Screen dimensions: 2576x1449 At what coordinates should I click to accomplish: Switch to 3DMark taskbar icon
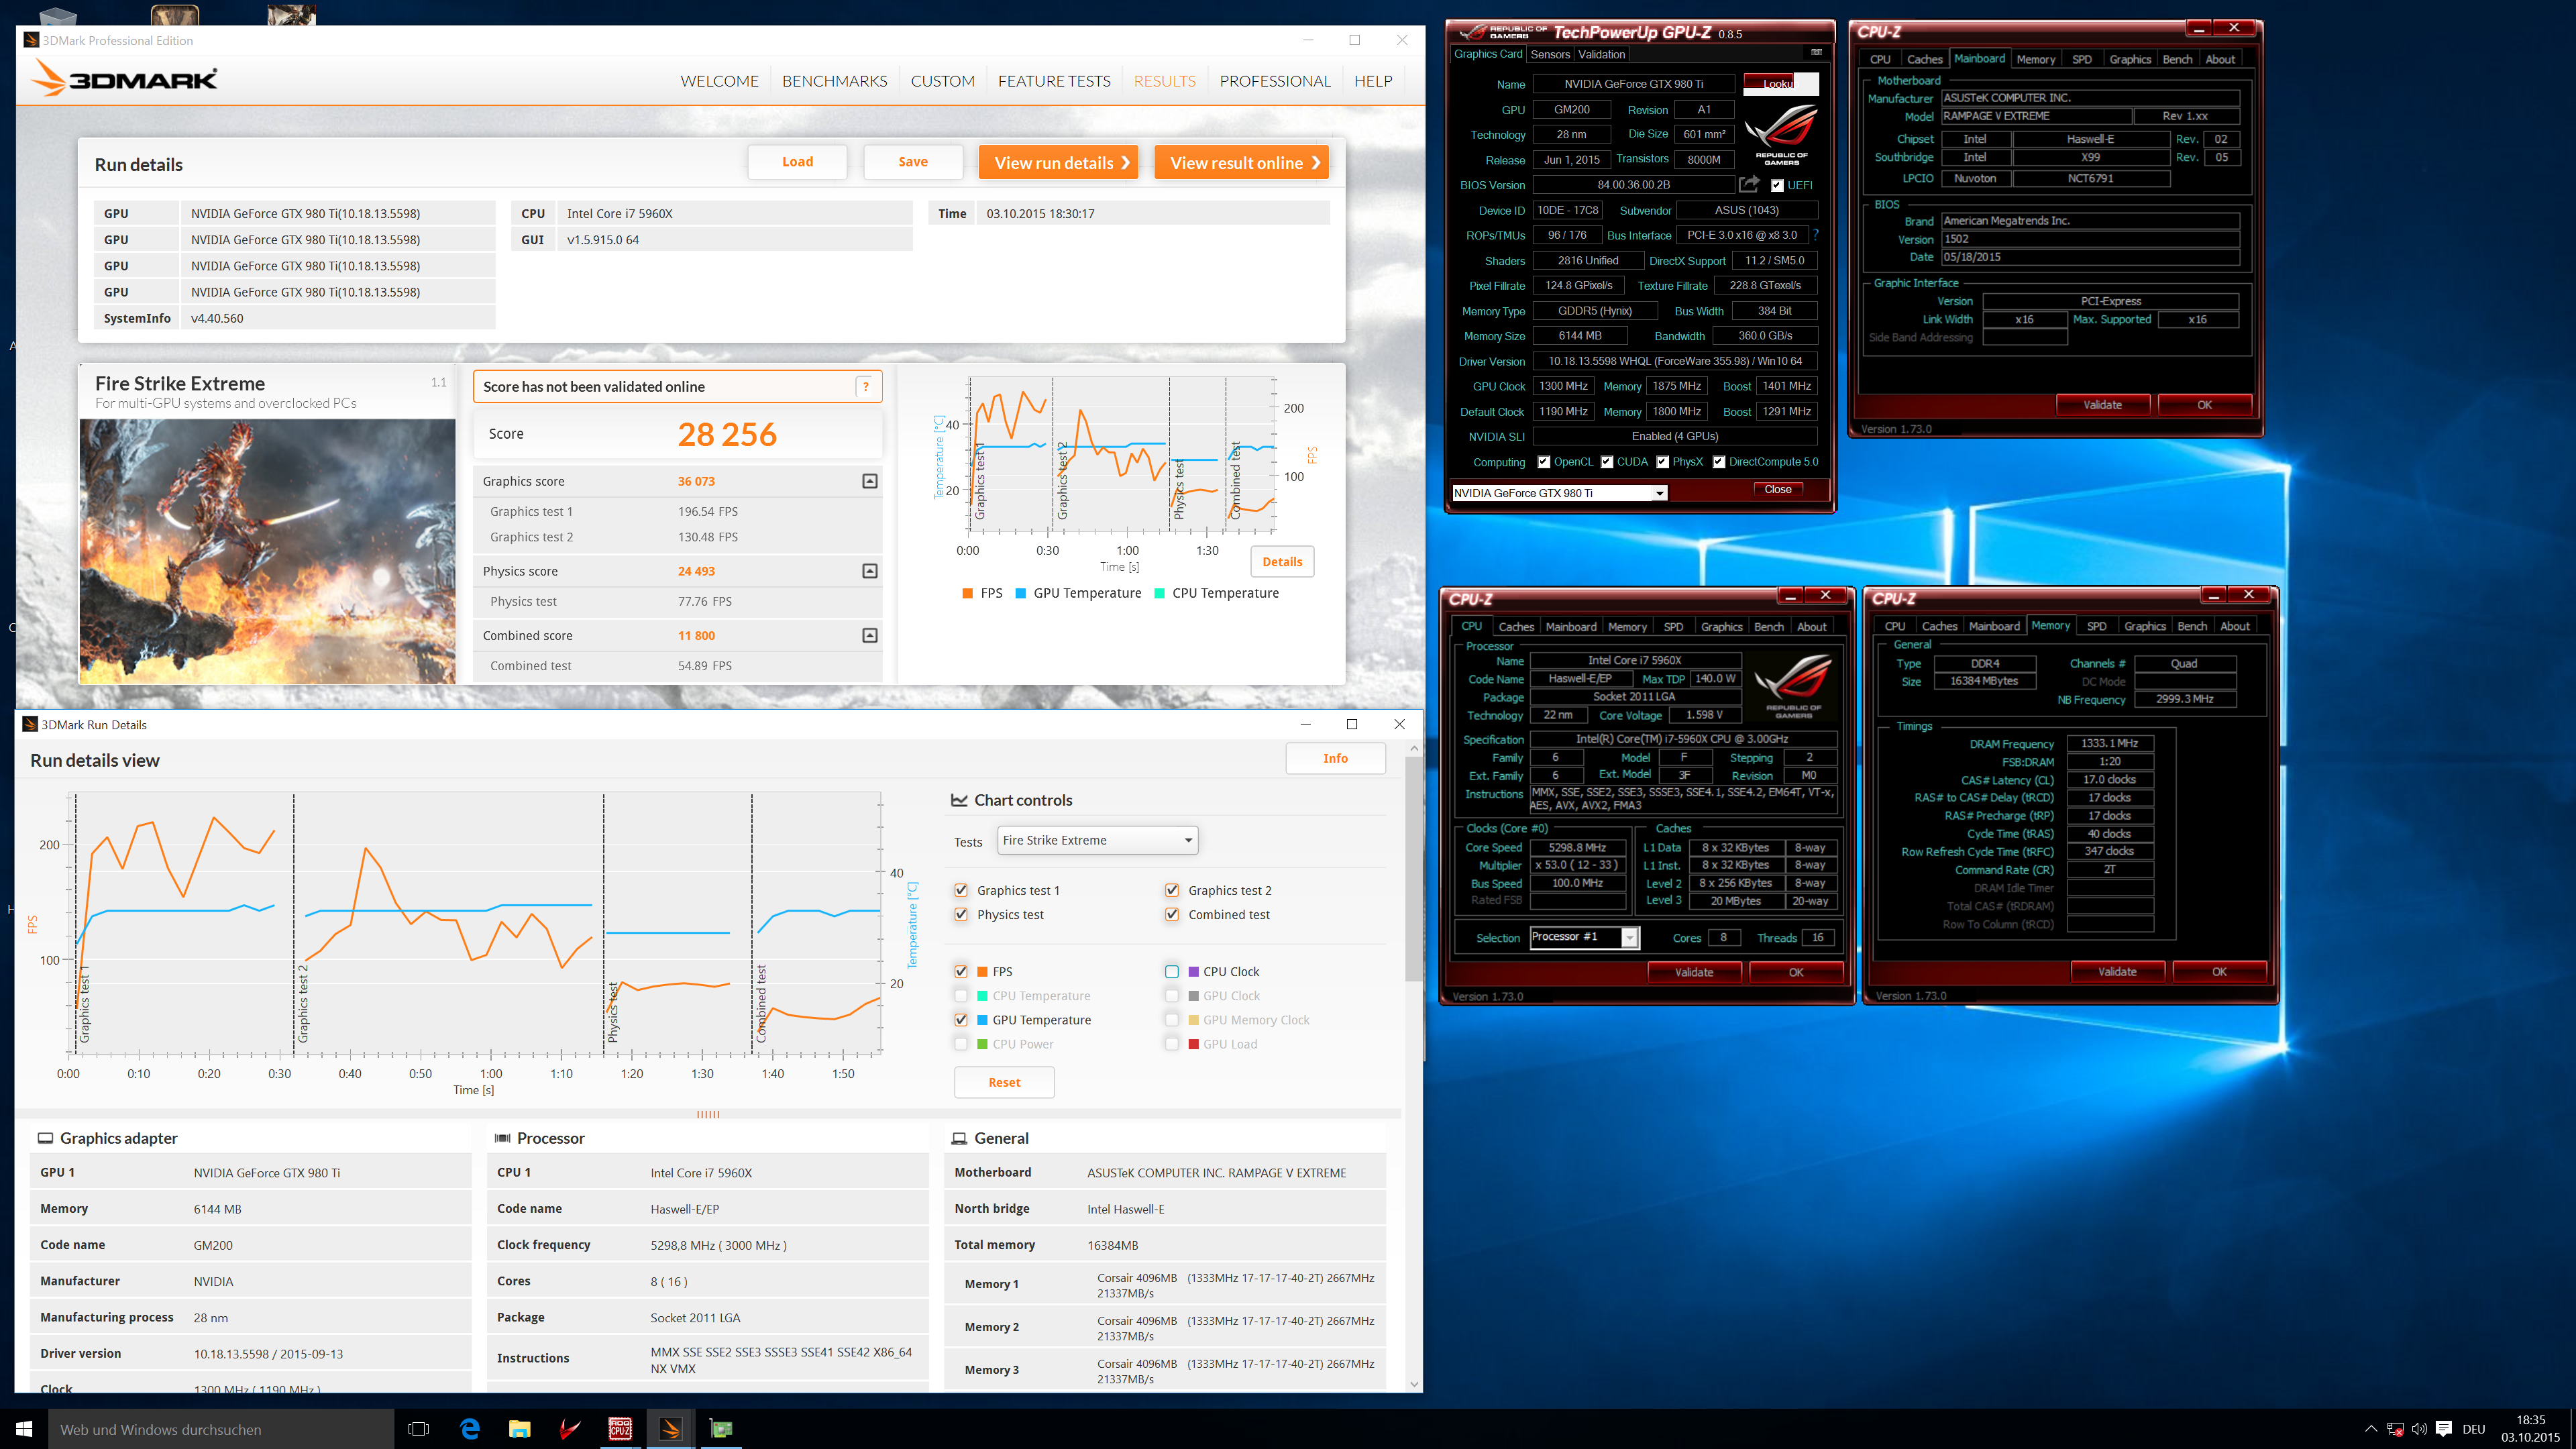tap(671, 1429)
